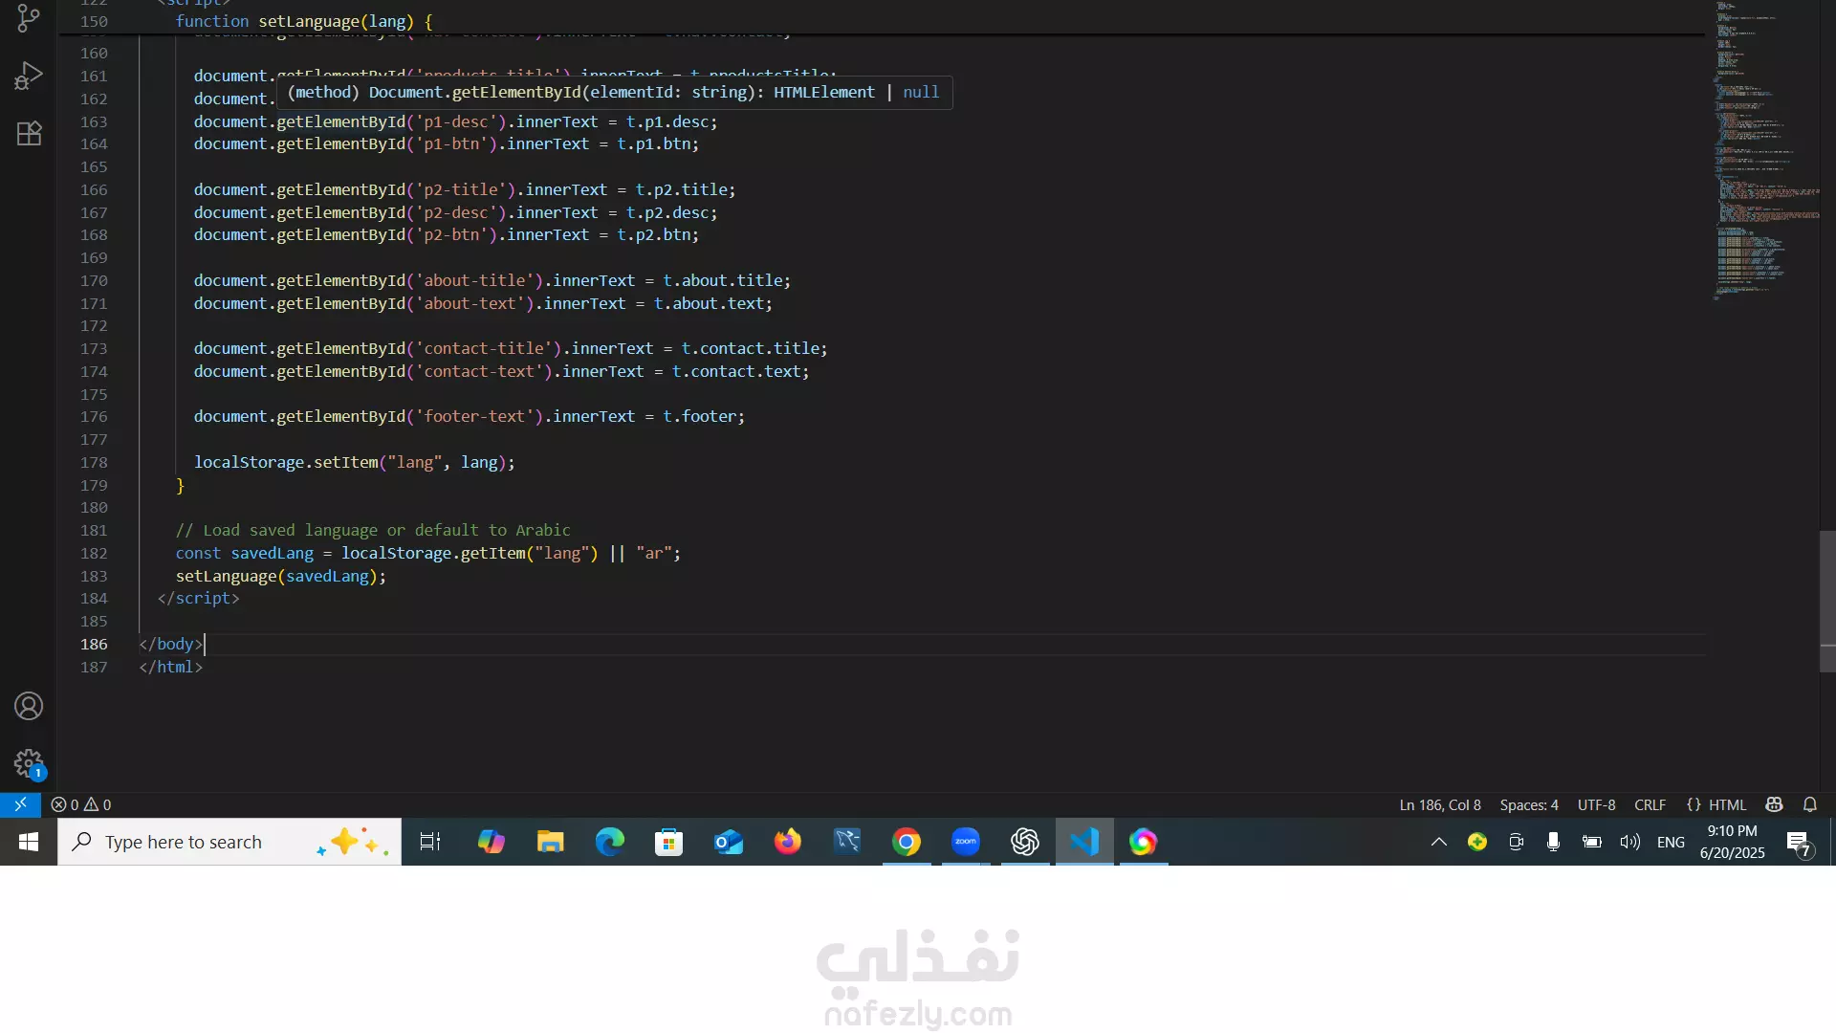Click the microphone tray icon
Image resolution: width=1836 pixels, height=1033 pixels.
click(x=1553, y=842)
